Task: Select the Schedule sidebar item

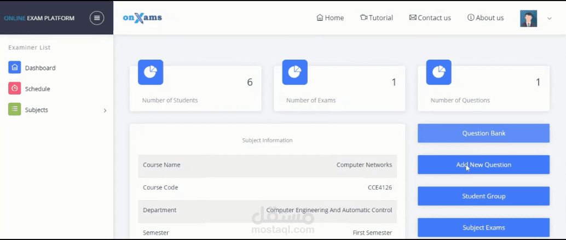Action: (37, 89)
